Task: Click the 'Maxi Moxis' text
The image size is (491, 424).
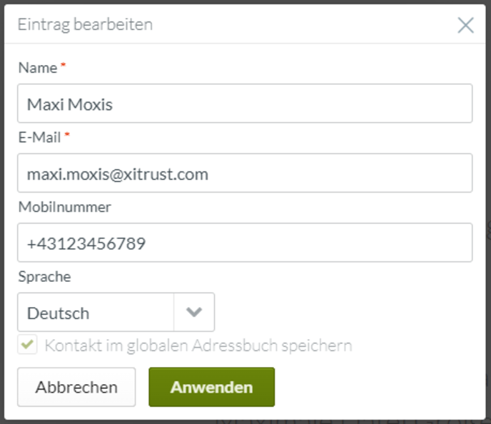Action: (x=70, y=105)
